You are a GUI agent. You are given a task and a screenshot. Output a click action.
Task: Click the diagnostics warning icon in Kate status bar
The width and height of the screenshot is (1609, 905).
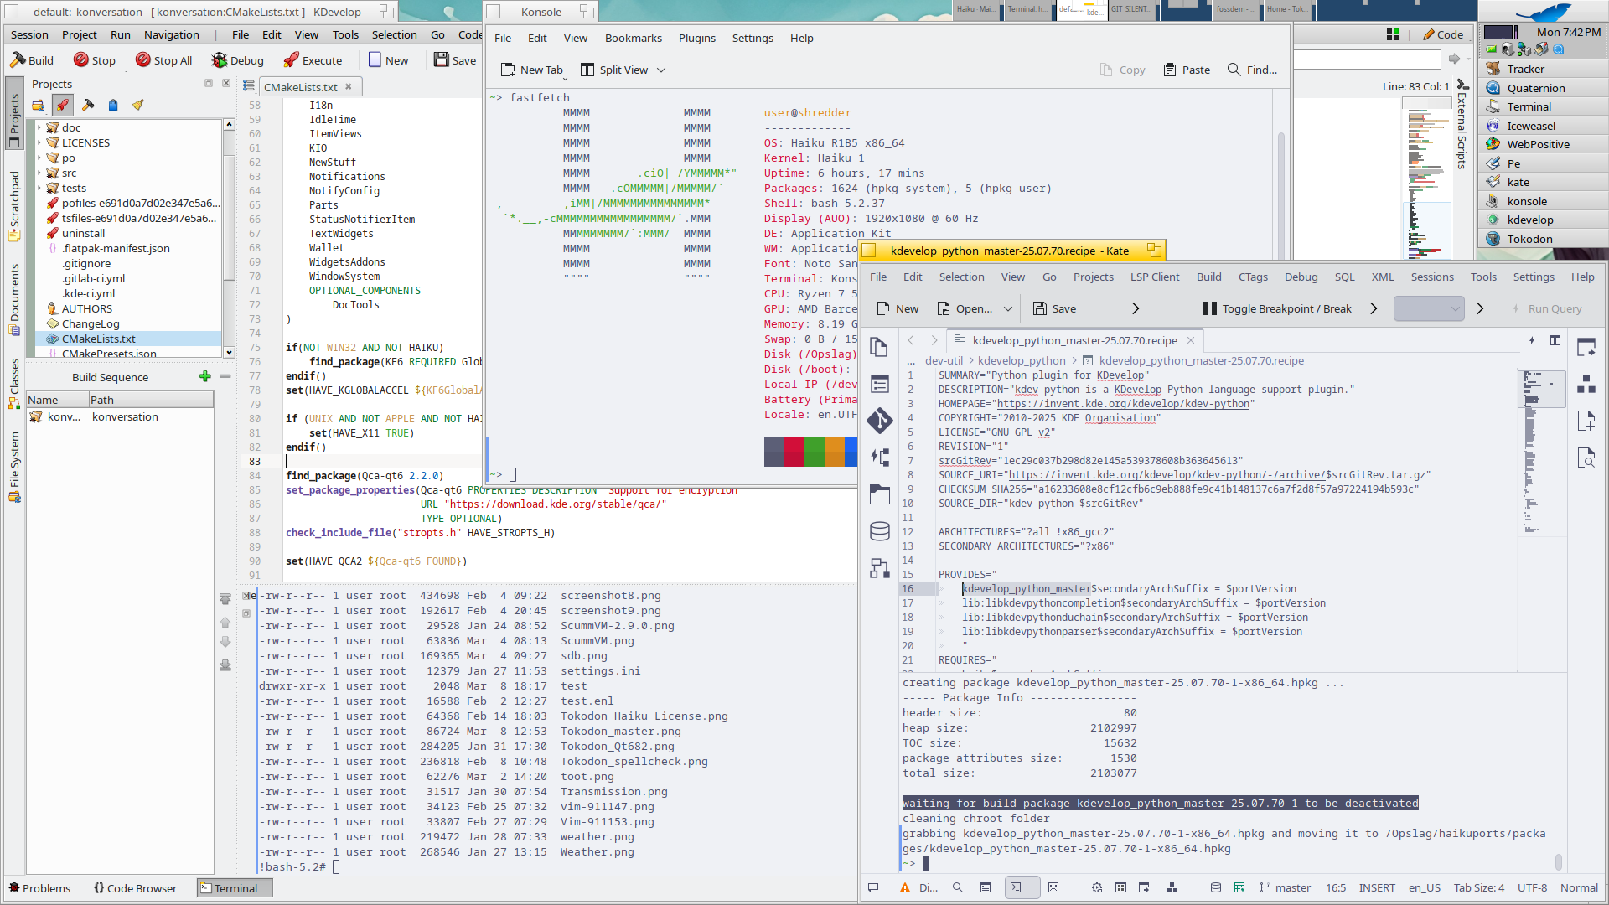click(905, 887)
